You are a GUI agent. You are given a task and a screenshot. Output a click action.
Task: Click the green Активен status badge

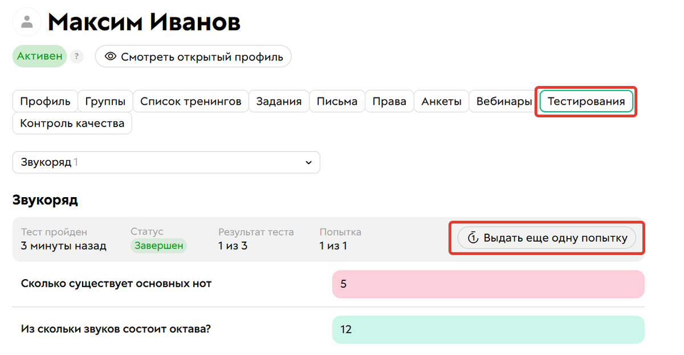click(39, 56)
